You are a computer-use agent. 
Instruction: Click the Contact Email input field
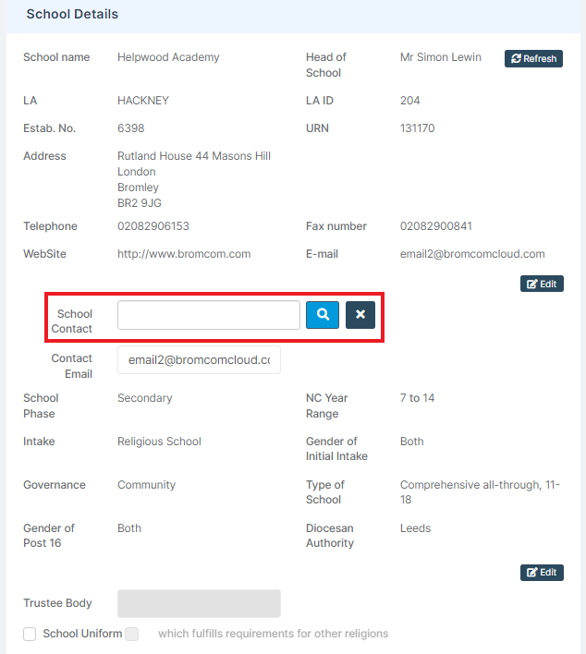tap(199, 359)
